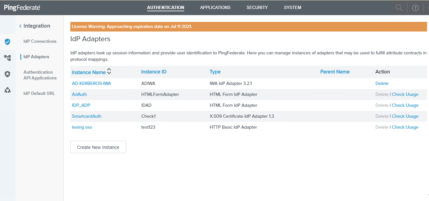The width and height of the screenshot is (429, 201).
Task: Click disabled Delete in SmartcardAuth row
Action: [x=382, y=116]
